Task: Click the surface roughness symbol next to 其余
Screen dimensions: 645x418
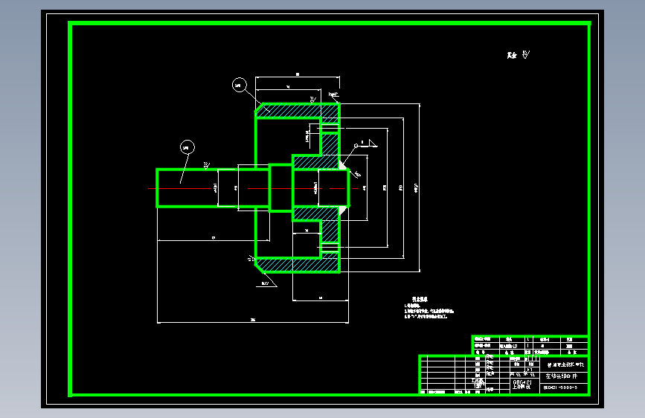Action: click(526, 54)
